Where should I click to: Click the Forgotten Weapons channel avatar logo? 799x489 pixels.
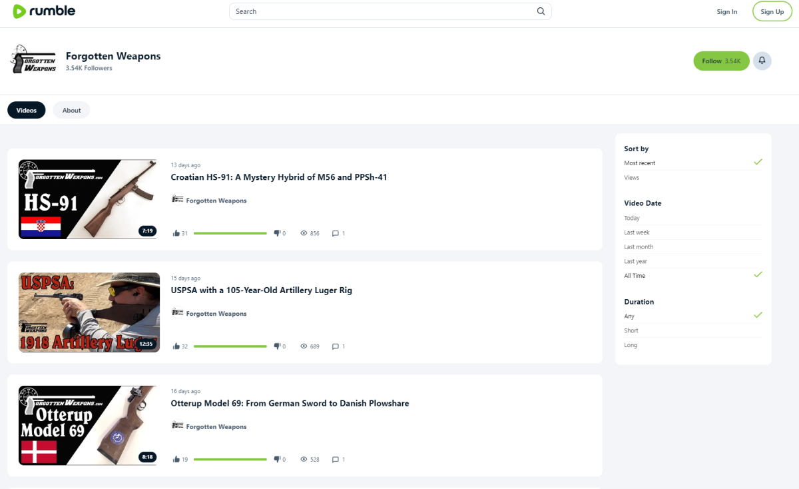pyautogui.click(x=33, y=61)
